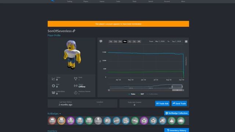The width and height of the screenshot is (235, 132).
Task: Click the From date field Mar 7, 2020
Action: pos(160,41)
